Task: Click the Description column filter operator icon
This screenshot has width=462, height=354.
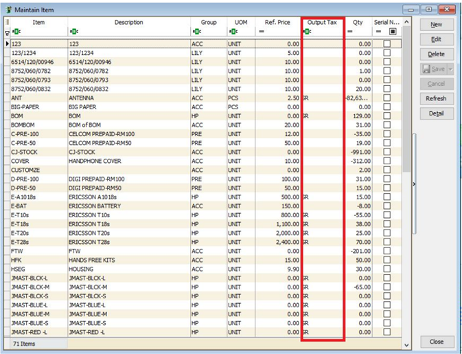Action: (x=74, y=32)
